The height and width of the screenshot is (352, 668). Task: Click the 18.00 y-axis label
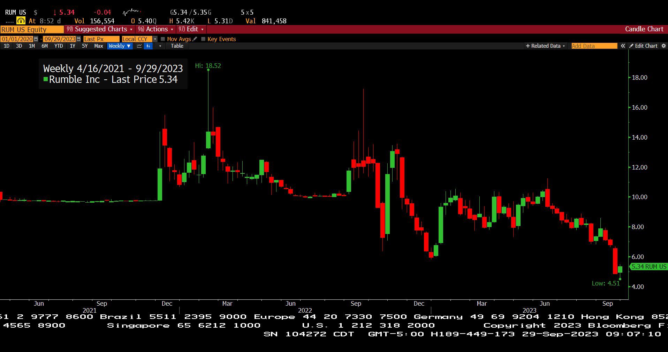pos(639,78)
